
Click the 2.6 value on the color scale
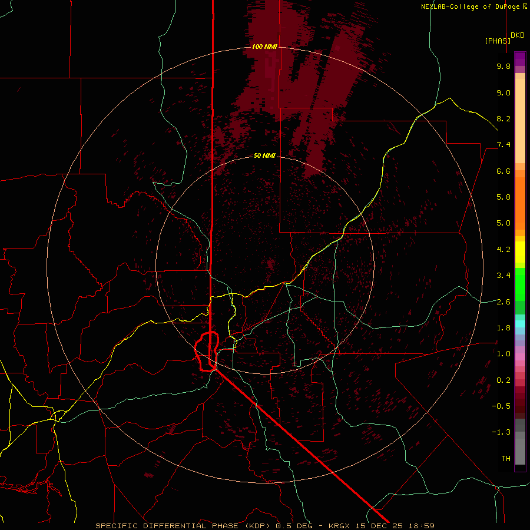(x=503, y=302)
